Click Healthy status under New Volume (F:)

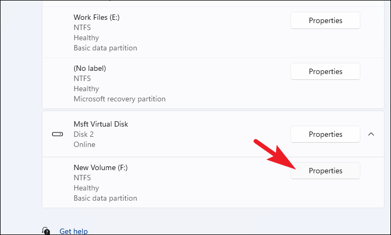click(x=86, y=188)
